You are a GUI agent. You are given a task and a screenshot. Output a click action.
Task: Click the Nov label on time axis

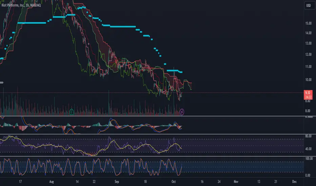(236, 182)
